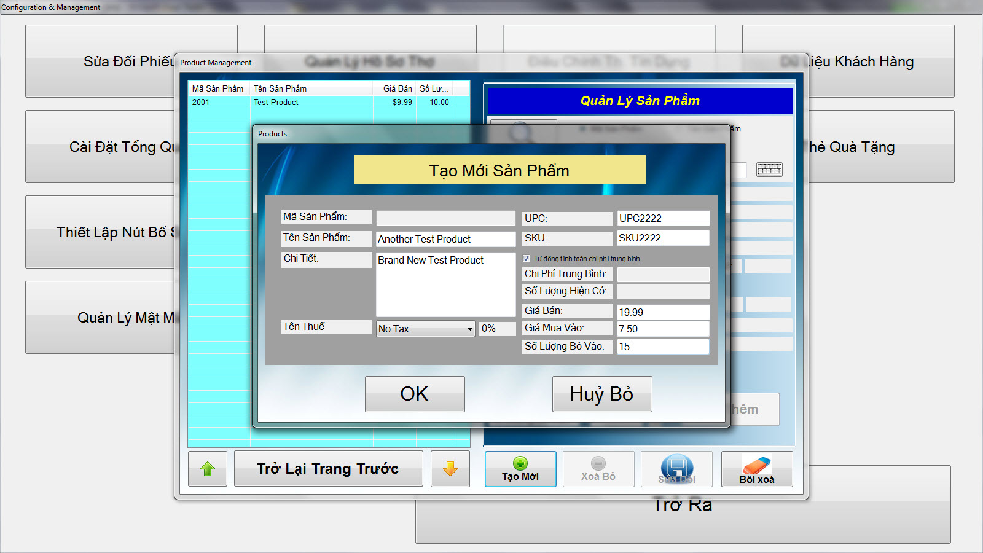Click the green up arrow button
The image size is (983, 553).
[208, 469]
